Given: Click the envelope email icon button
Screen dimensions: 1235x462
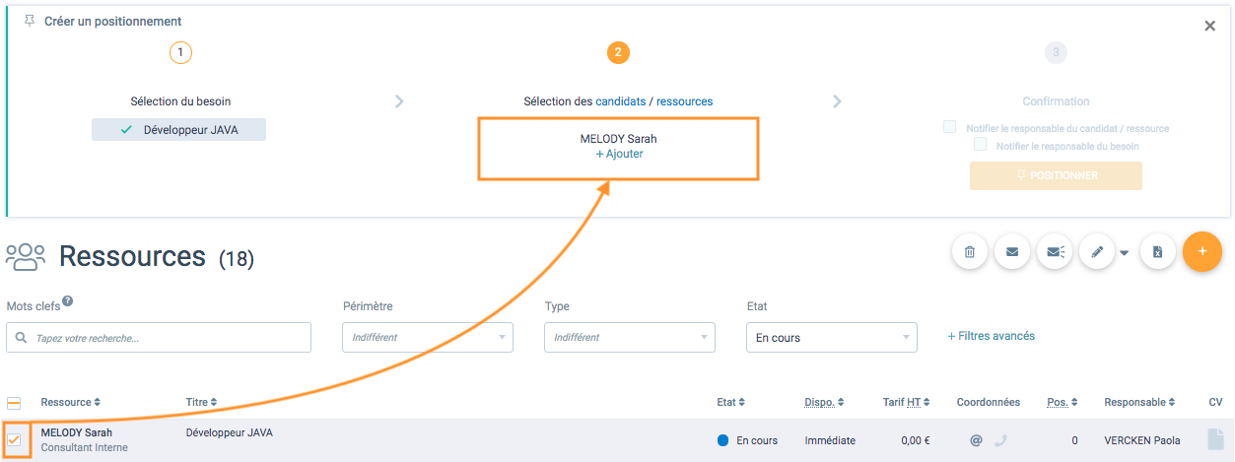Looking at the screenshot, I should click(x=1012, y=252).
